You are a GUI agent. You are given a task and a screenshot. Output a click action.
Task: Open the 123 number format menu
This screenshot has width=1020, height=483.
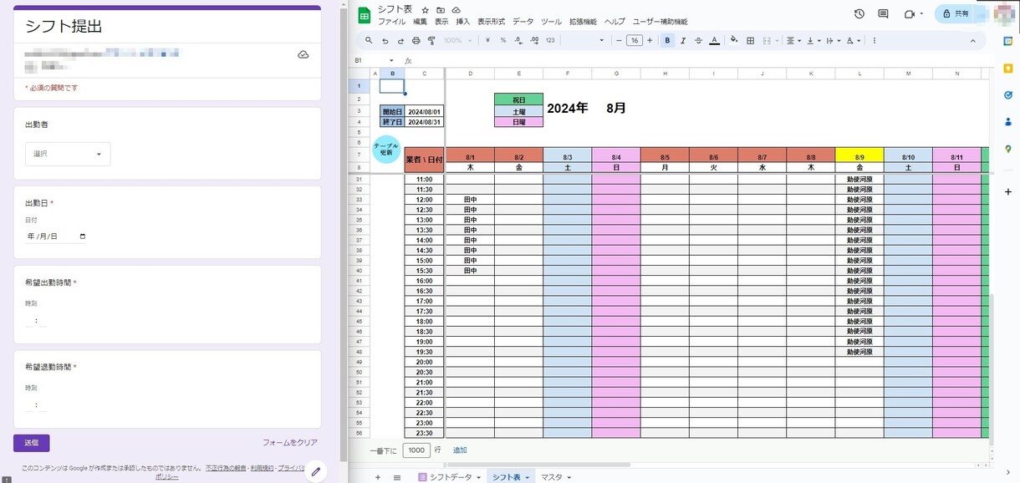pyautogui.click(x=550, y=40)
